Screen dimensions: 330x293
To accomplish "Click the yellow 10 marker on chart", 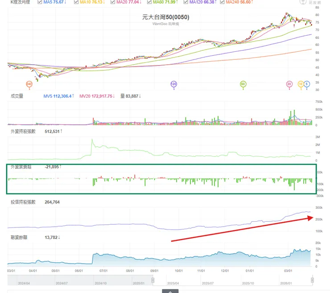I will (301, 84).
